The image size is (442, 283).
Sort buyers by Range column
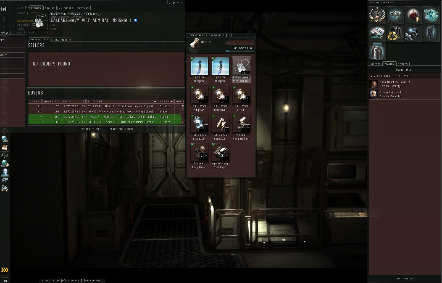166,101
